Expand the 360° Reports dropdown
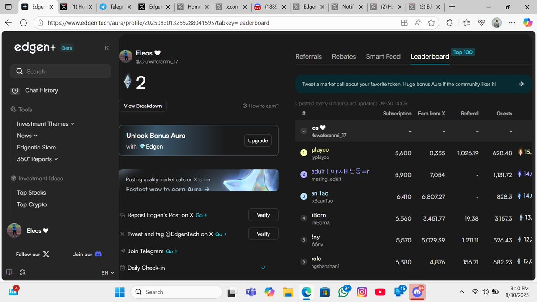The width and height of the screenshot is (537, 302). [56, 159]
